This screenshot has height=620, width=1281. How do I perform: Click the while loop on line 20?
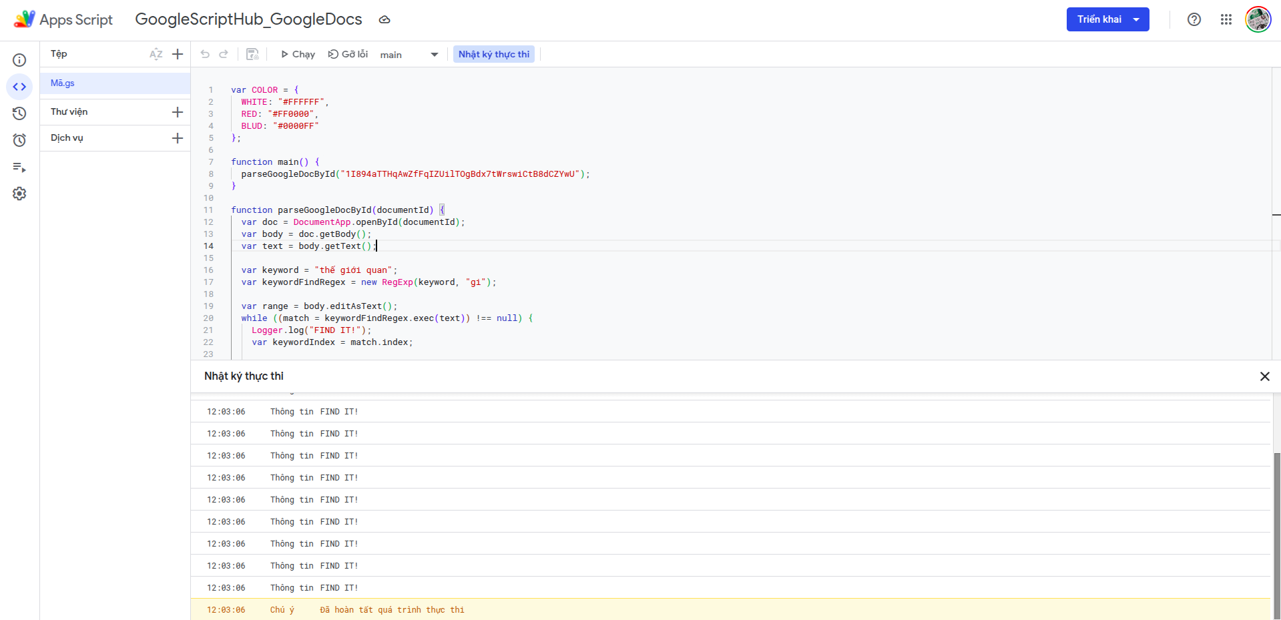coord(387,318)
